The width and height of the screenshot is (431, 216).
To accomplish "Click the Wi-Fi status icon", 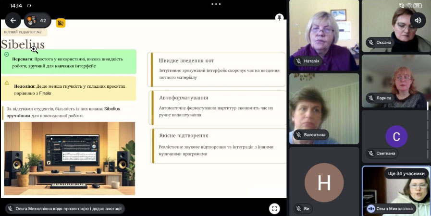I will coord(409,5).
